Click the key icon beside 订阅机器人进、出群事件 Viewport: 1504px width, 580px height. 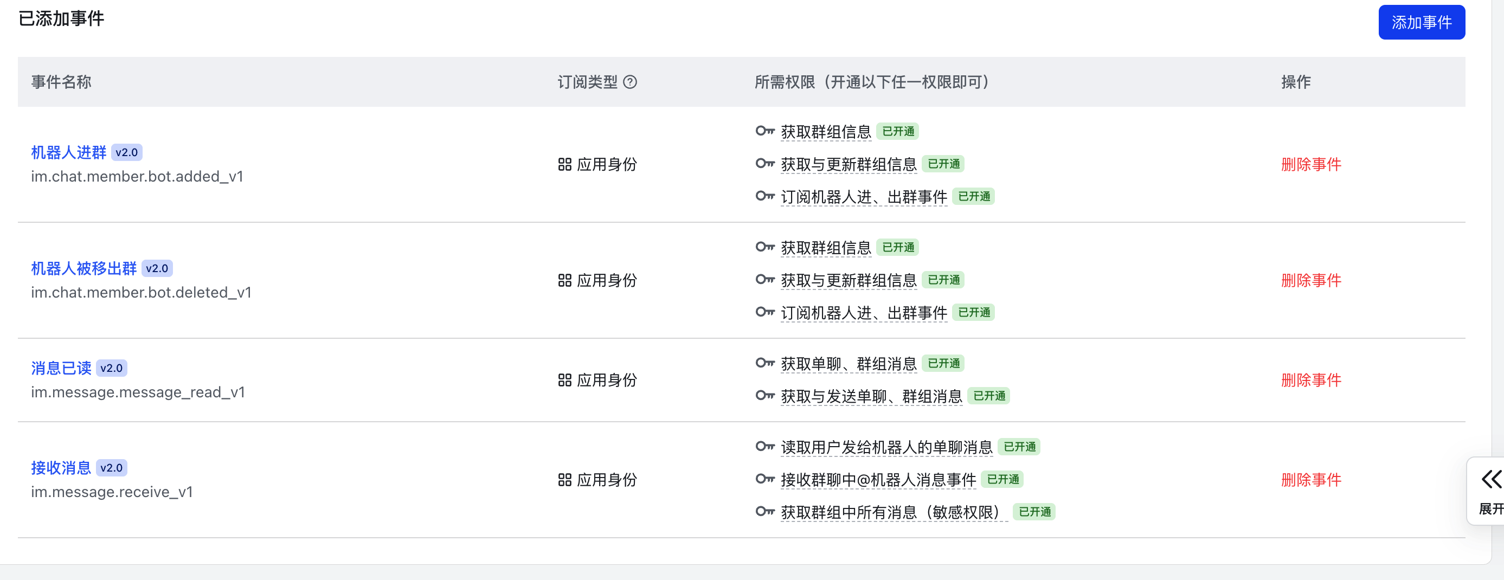764,197
